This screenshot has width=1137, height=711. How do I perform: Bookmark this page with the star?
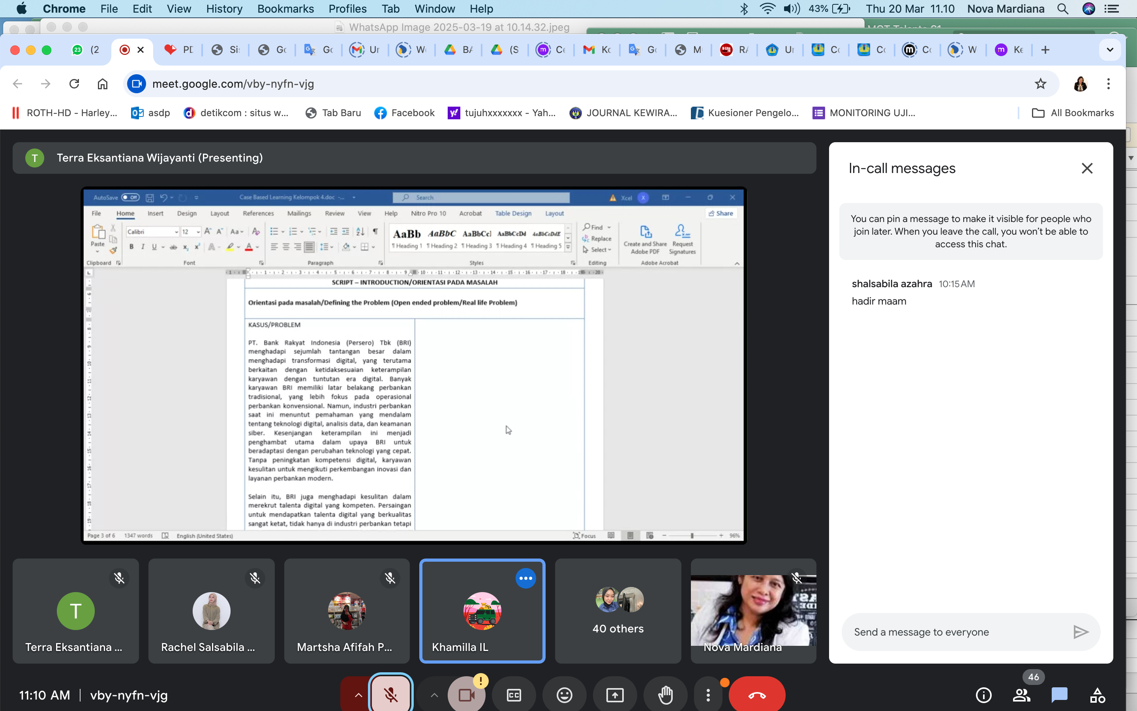1040,84
